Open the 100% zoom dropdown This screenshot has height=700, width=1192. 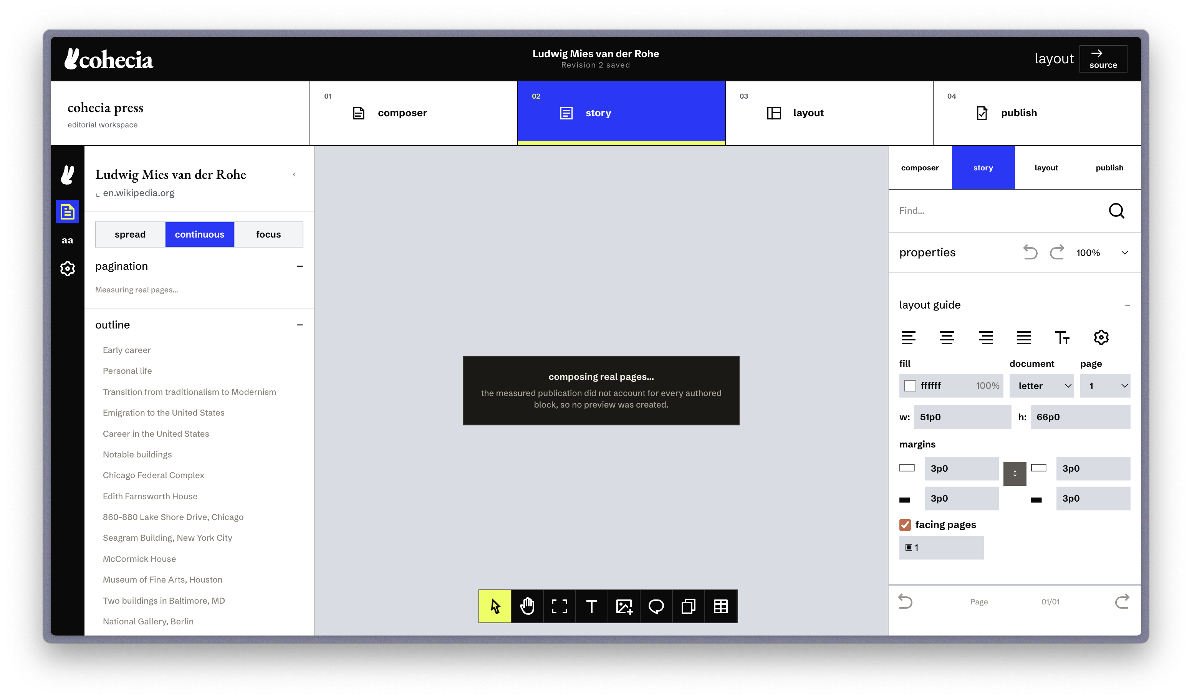1102,253
